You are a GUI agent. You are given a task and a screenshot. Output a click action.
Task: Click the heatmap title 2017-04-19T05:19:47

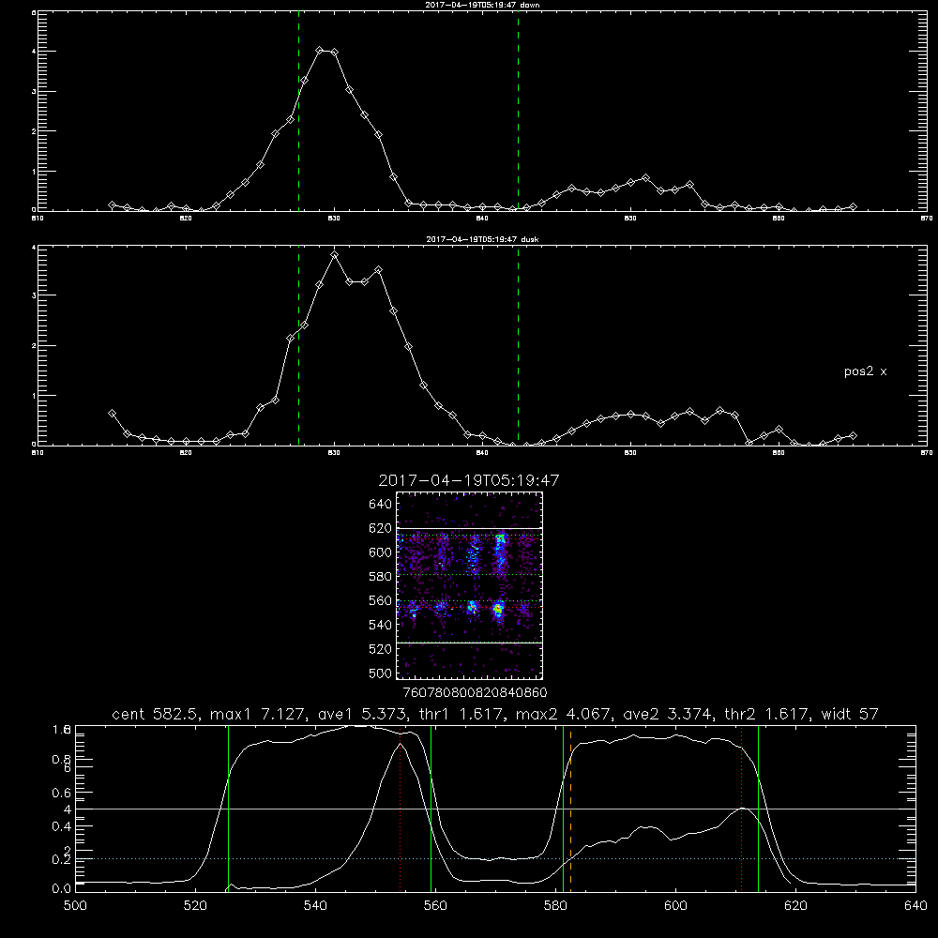click(469, 480)
